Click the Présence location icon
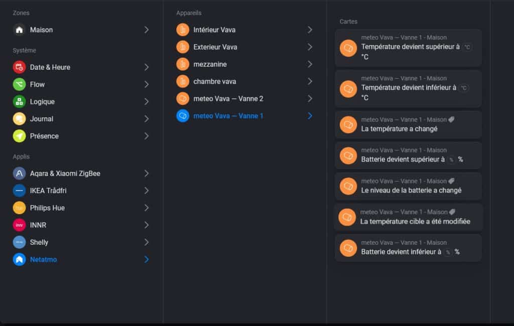This screenshot has width=514, height=326. [x=20, y=136]
